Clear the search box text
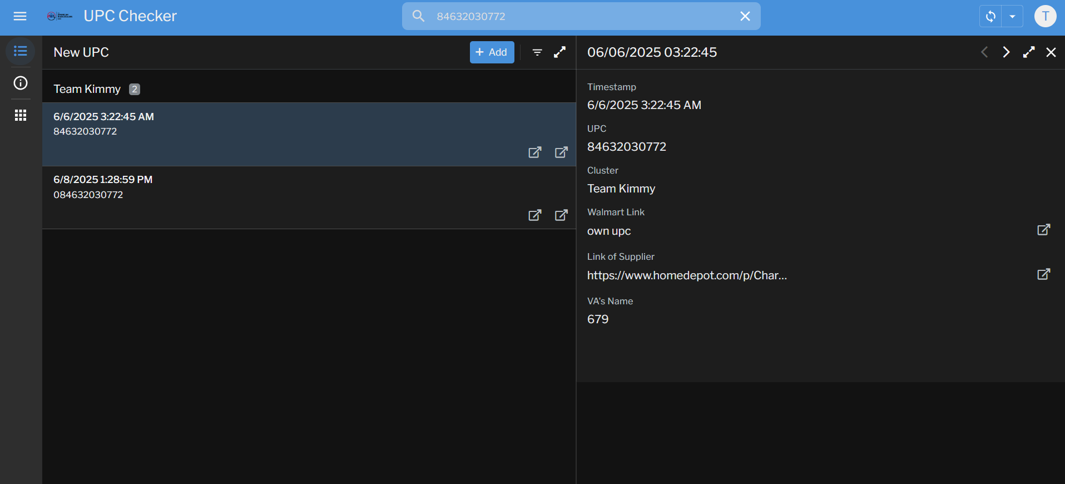 click(745, 16)
